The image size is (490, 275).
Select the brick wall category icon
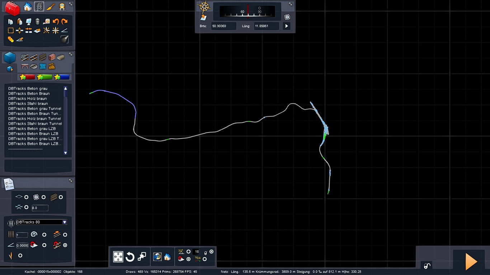click(x=52, y=57)
